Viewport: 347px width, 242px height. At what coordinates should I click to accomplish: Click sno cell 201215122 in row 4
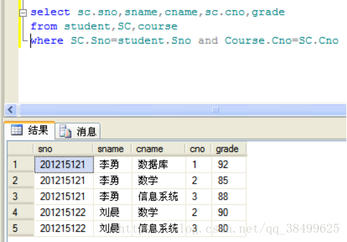point(64,212)
